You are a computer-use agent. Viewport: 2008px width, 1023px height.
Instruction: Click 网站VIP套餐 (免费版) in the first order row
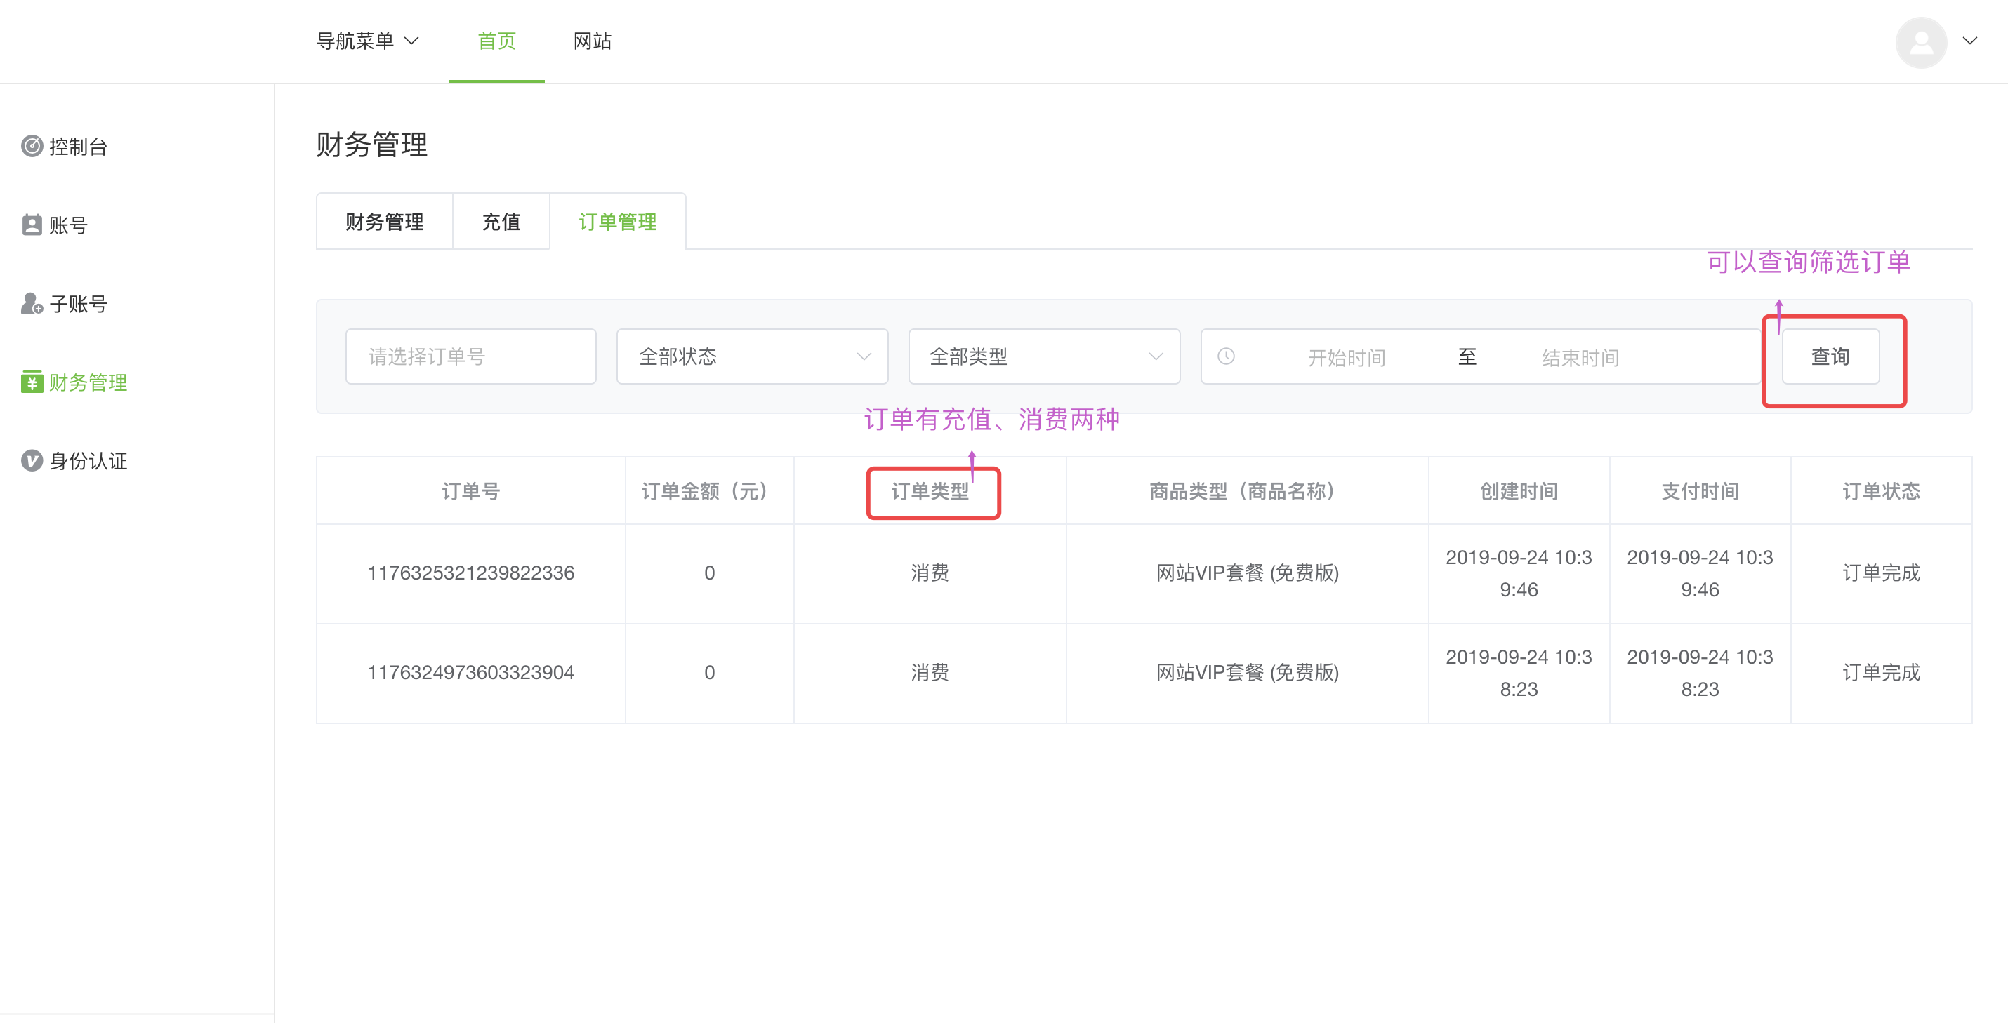(1247, 573)
